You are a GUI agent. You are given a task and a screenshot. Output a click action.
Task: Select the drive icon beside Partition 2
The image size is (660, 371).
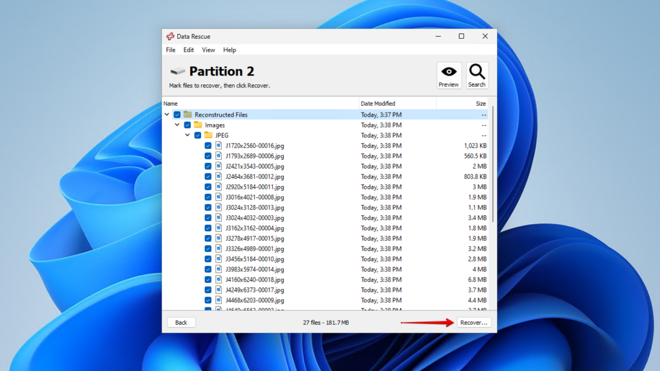click(177, 71)
